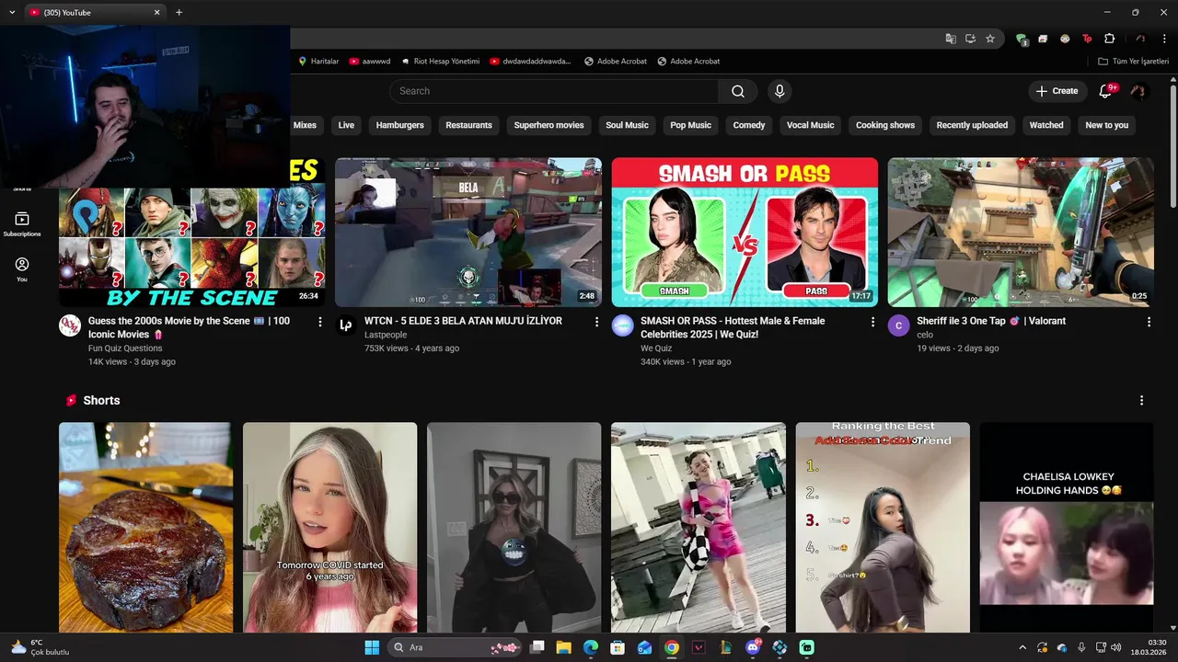The width and height of the screenshot is (1178, 662).
Task: Open File Explorer from the taskbar
Action: (x=563, y=647)
